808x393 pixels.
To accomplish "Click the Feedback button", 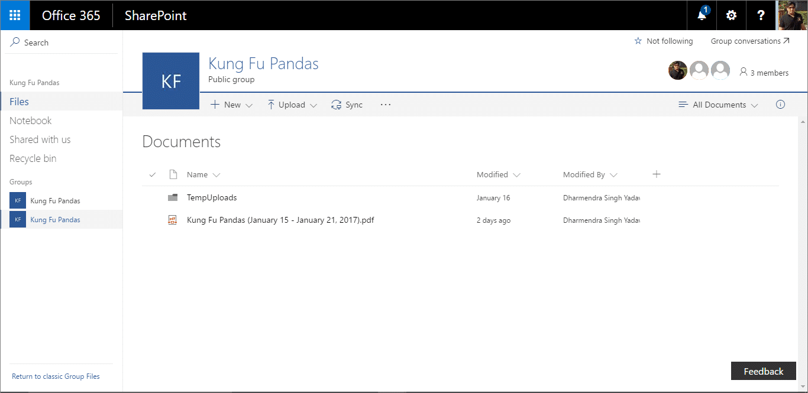I will (x=764, y=371).
